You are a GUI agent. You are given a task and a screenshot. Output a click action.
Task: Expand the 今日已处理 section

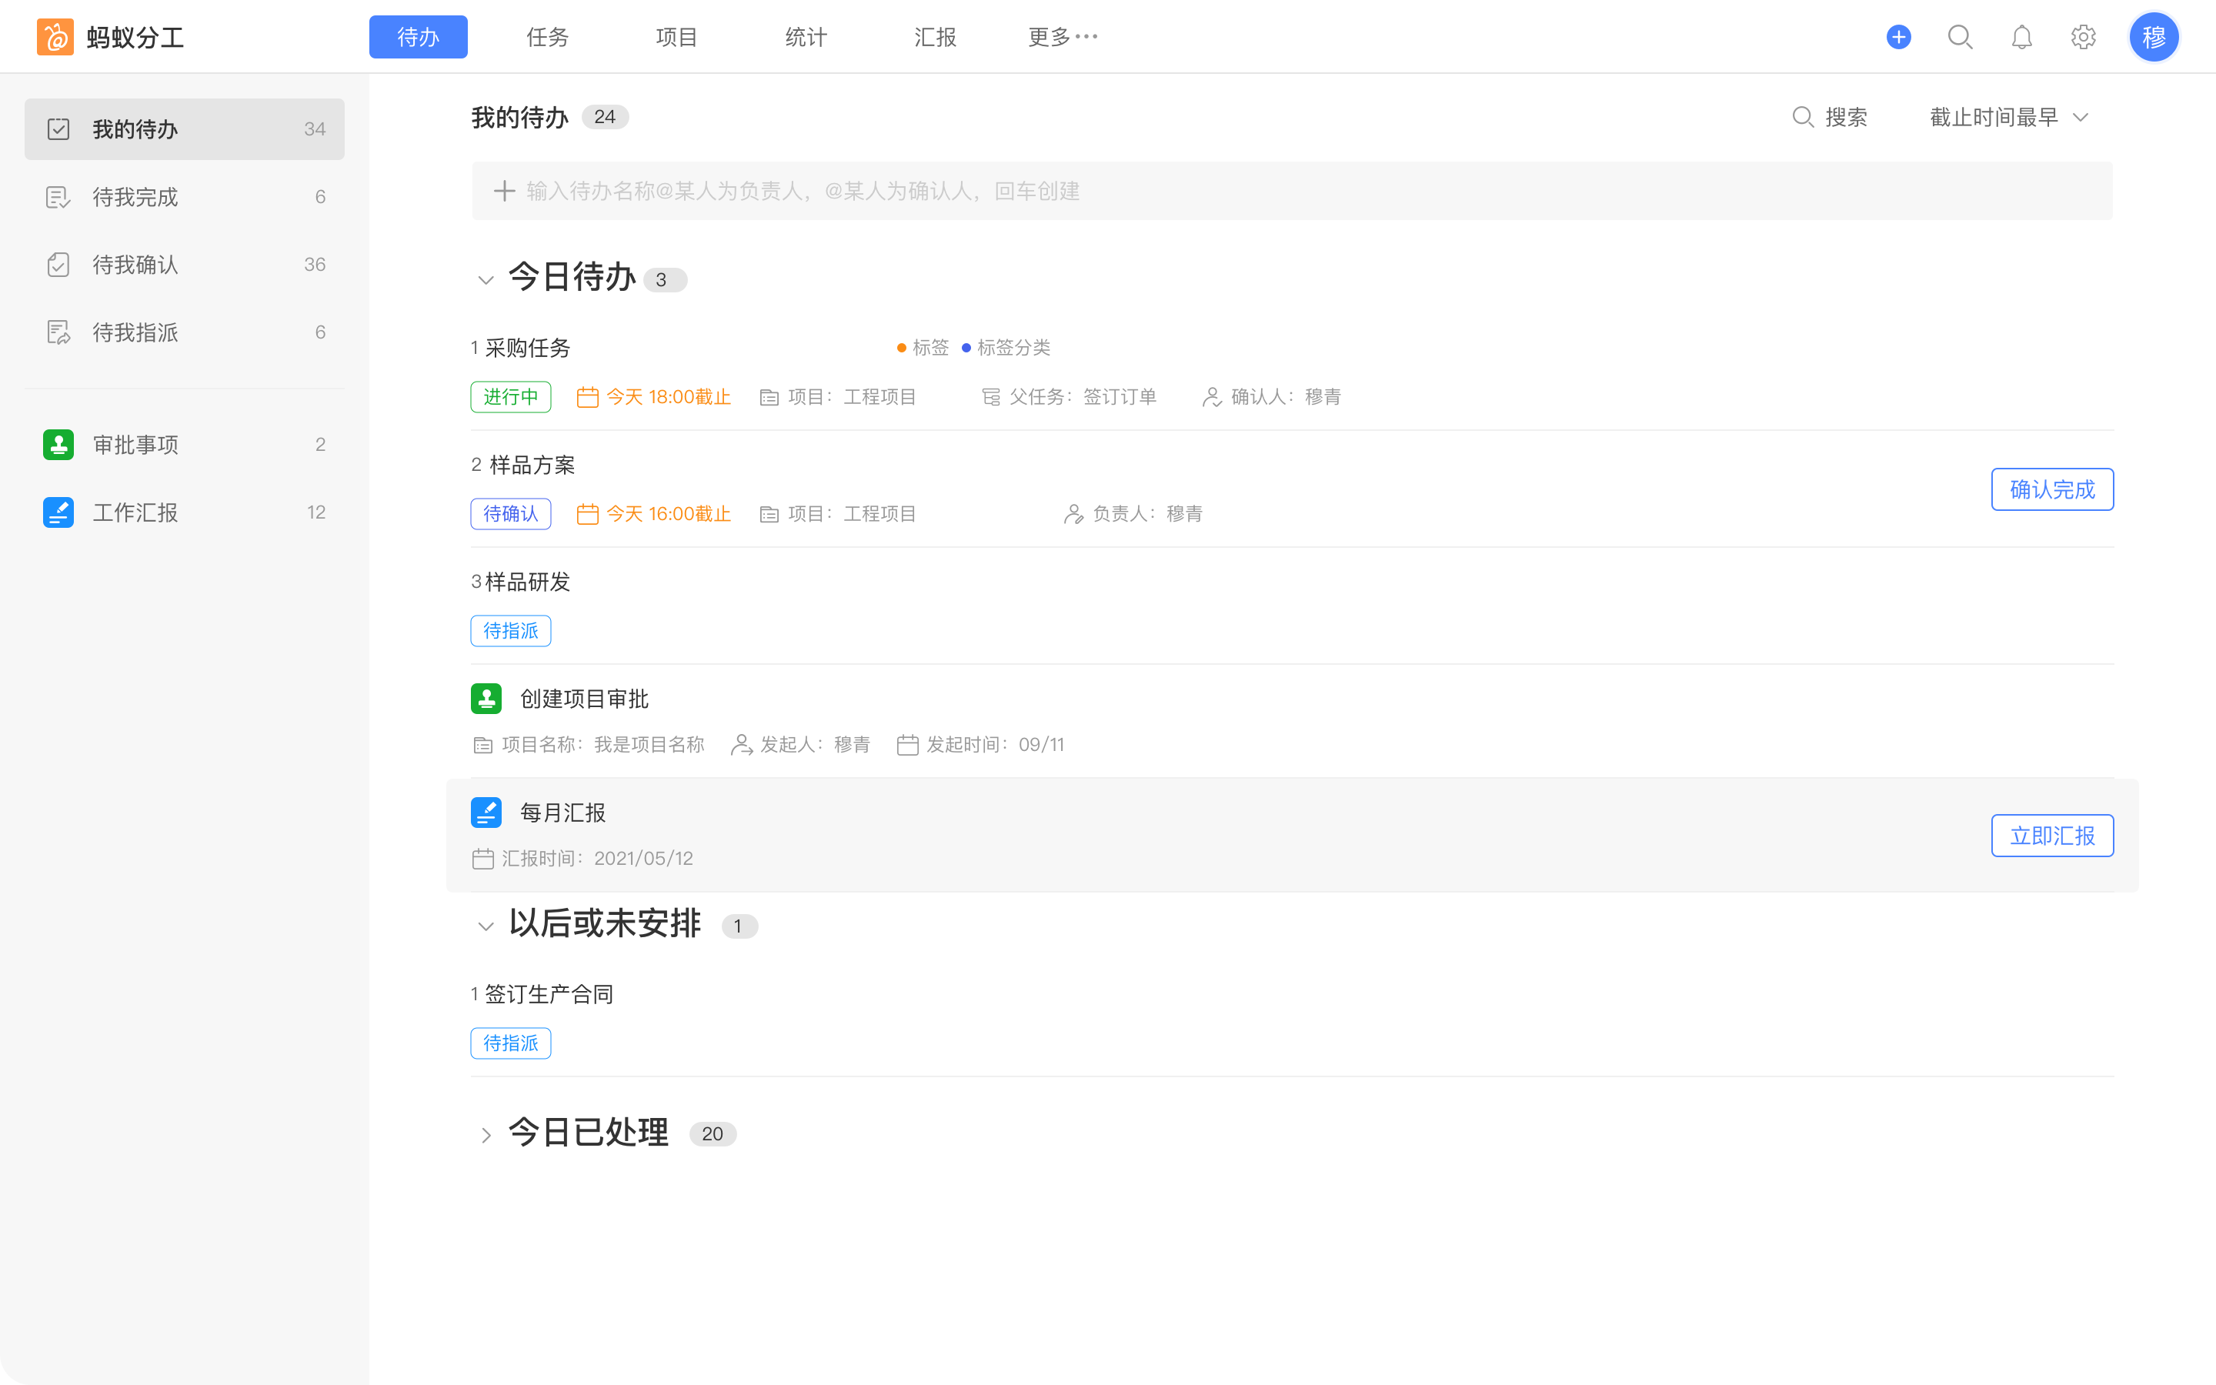click(x=486, y=1135)
